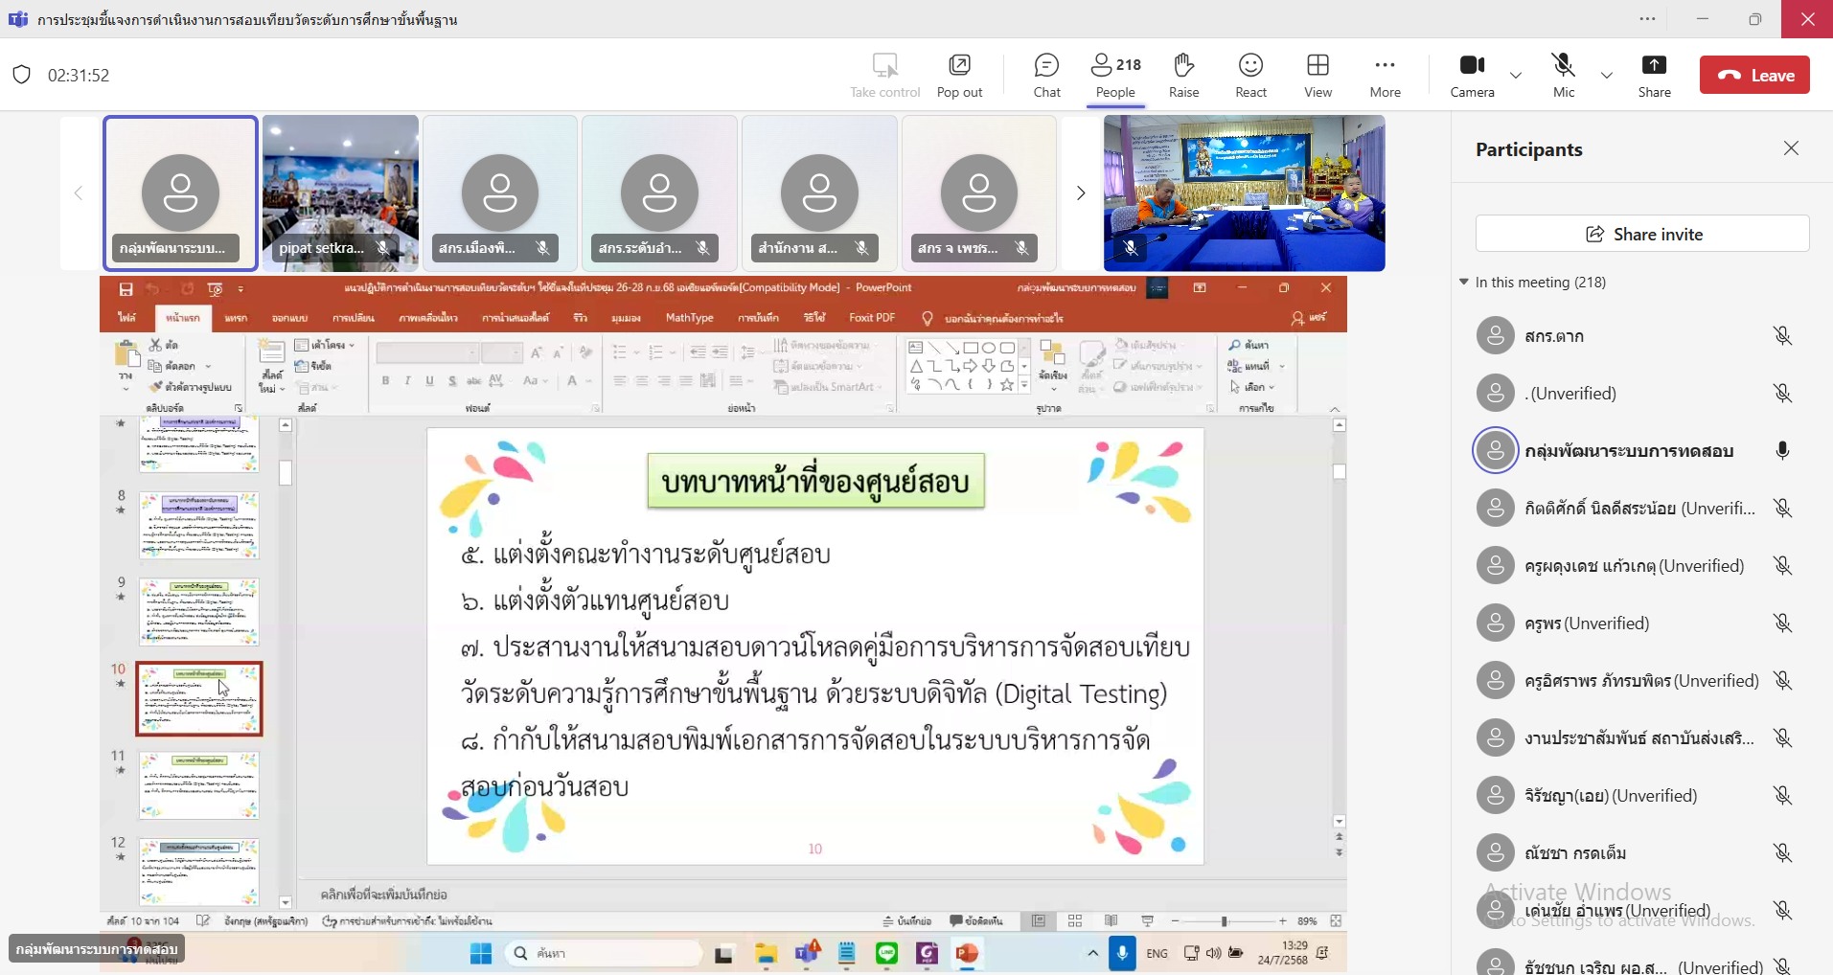Toggle Italic formatting in PowerPoint
The width and height of the screenshot is (1833, 975).
click(x=407, y=381)
